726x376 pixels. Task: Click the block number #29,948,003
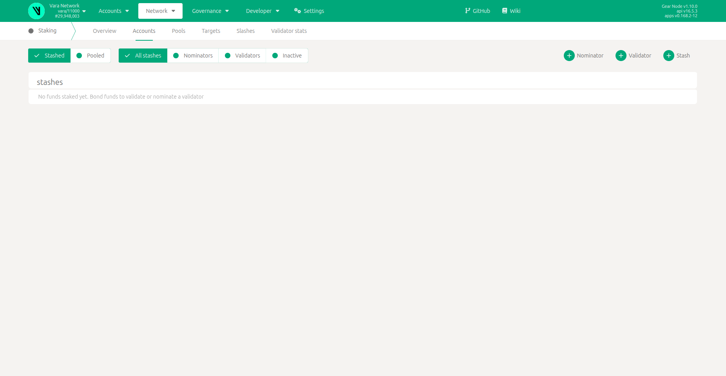(x=67, y=16)
